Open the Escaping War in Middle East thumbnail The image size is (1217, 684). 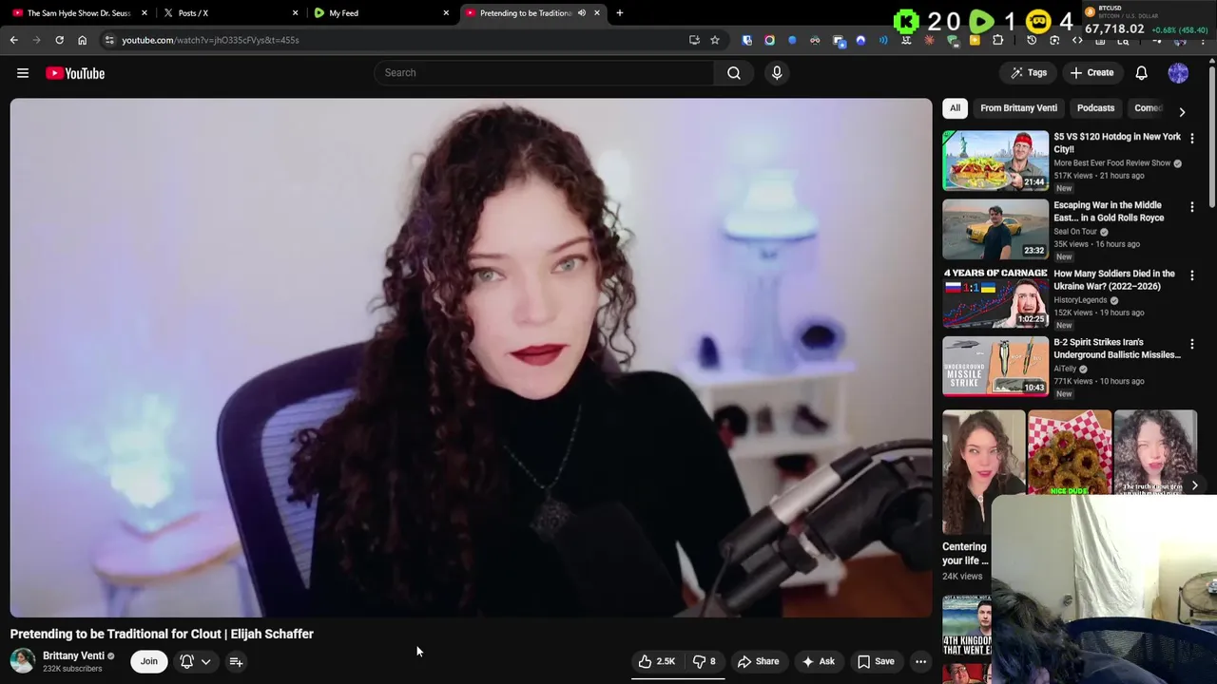[x=995, y=229]
